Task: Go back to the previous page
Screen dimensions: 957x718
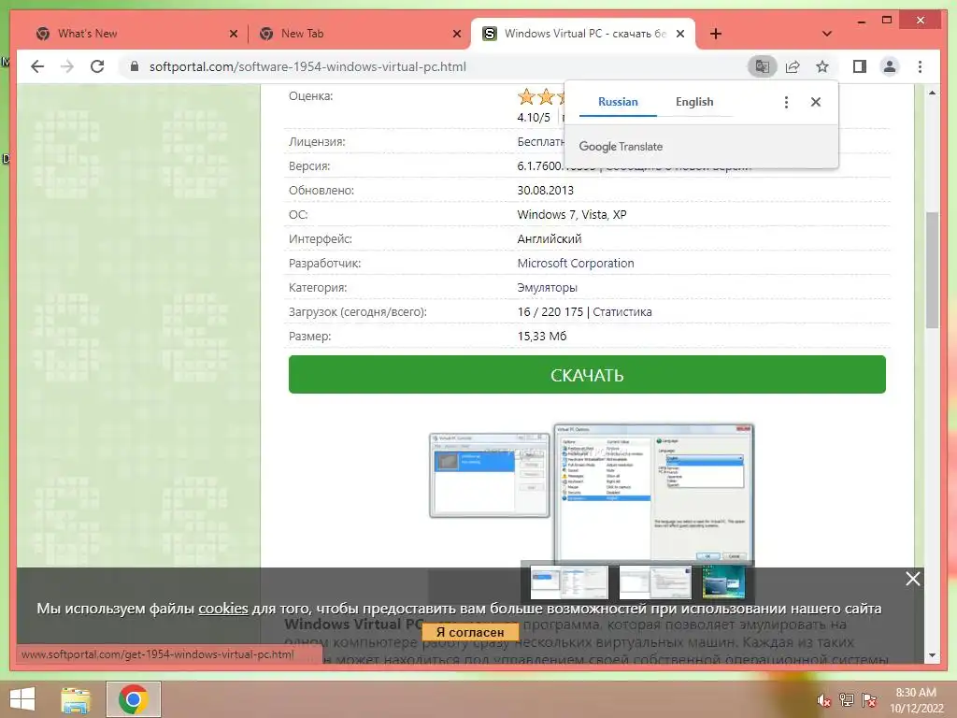Action: pos(37,66)
